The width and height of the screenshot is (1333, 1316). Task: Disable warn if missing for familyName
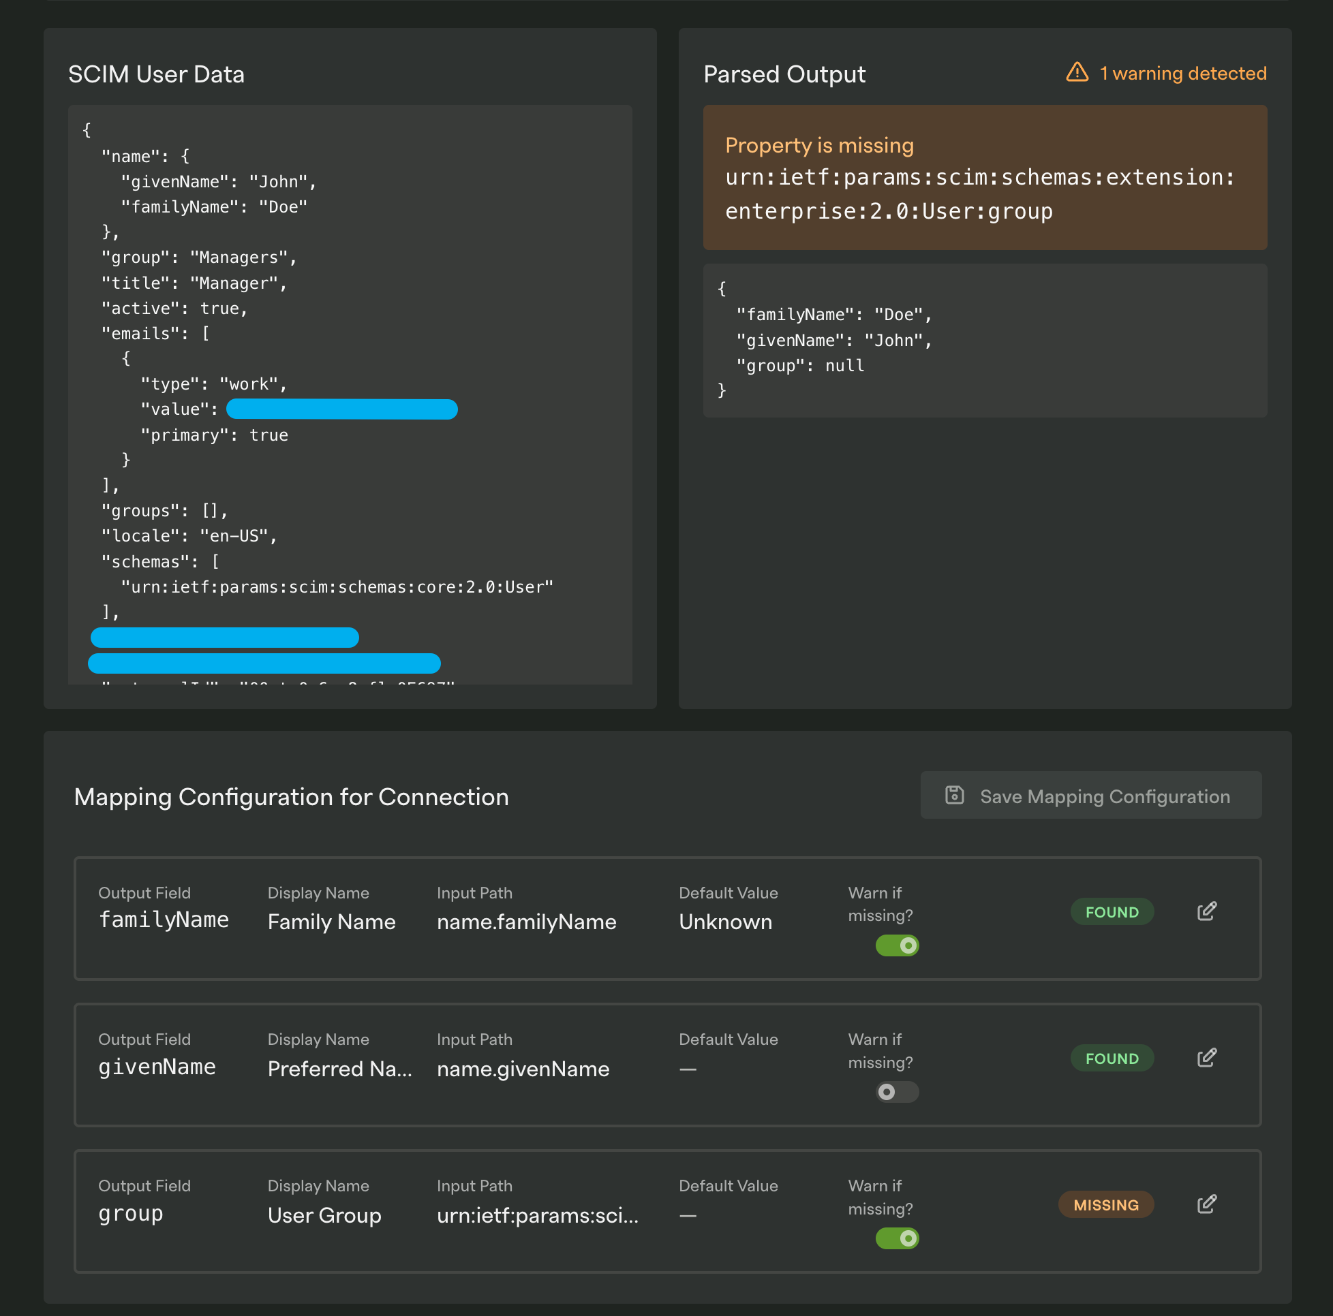tap(896, 945)
